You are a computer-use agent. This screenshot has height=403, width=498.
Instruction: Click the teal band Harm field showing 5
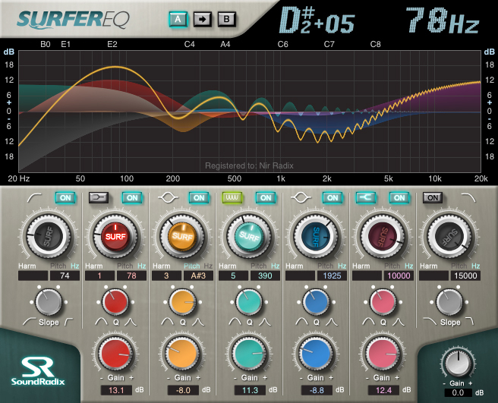(234, 275)
